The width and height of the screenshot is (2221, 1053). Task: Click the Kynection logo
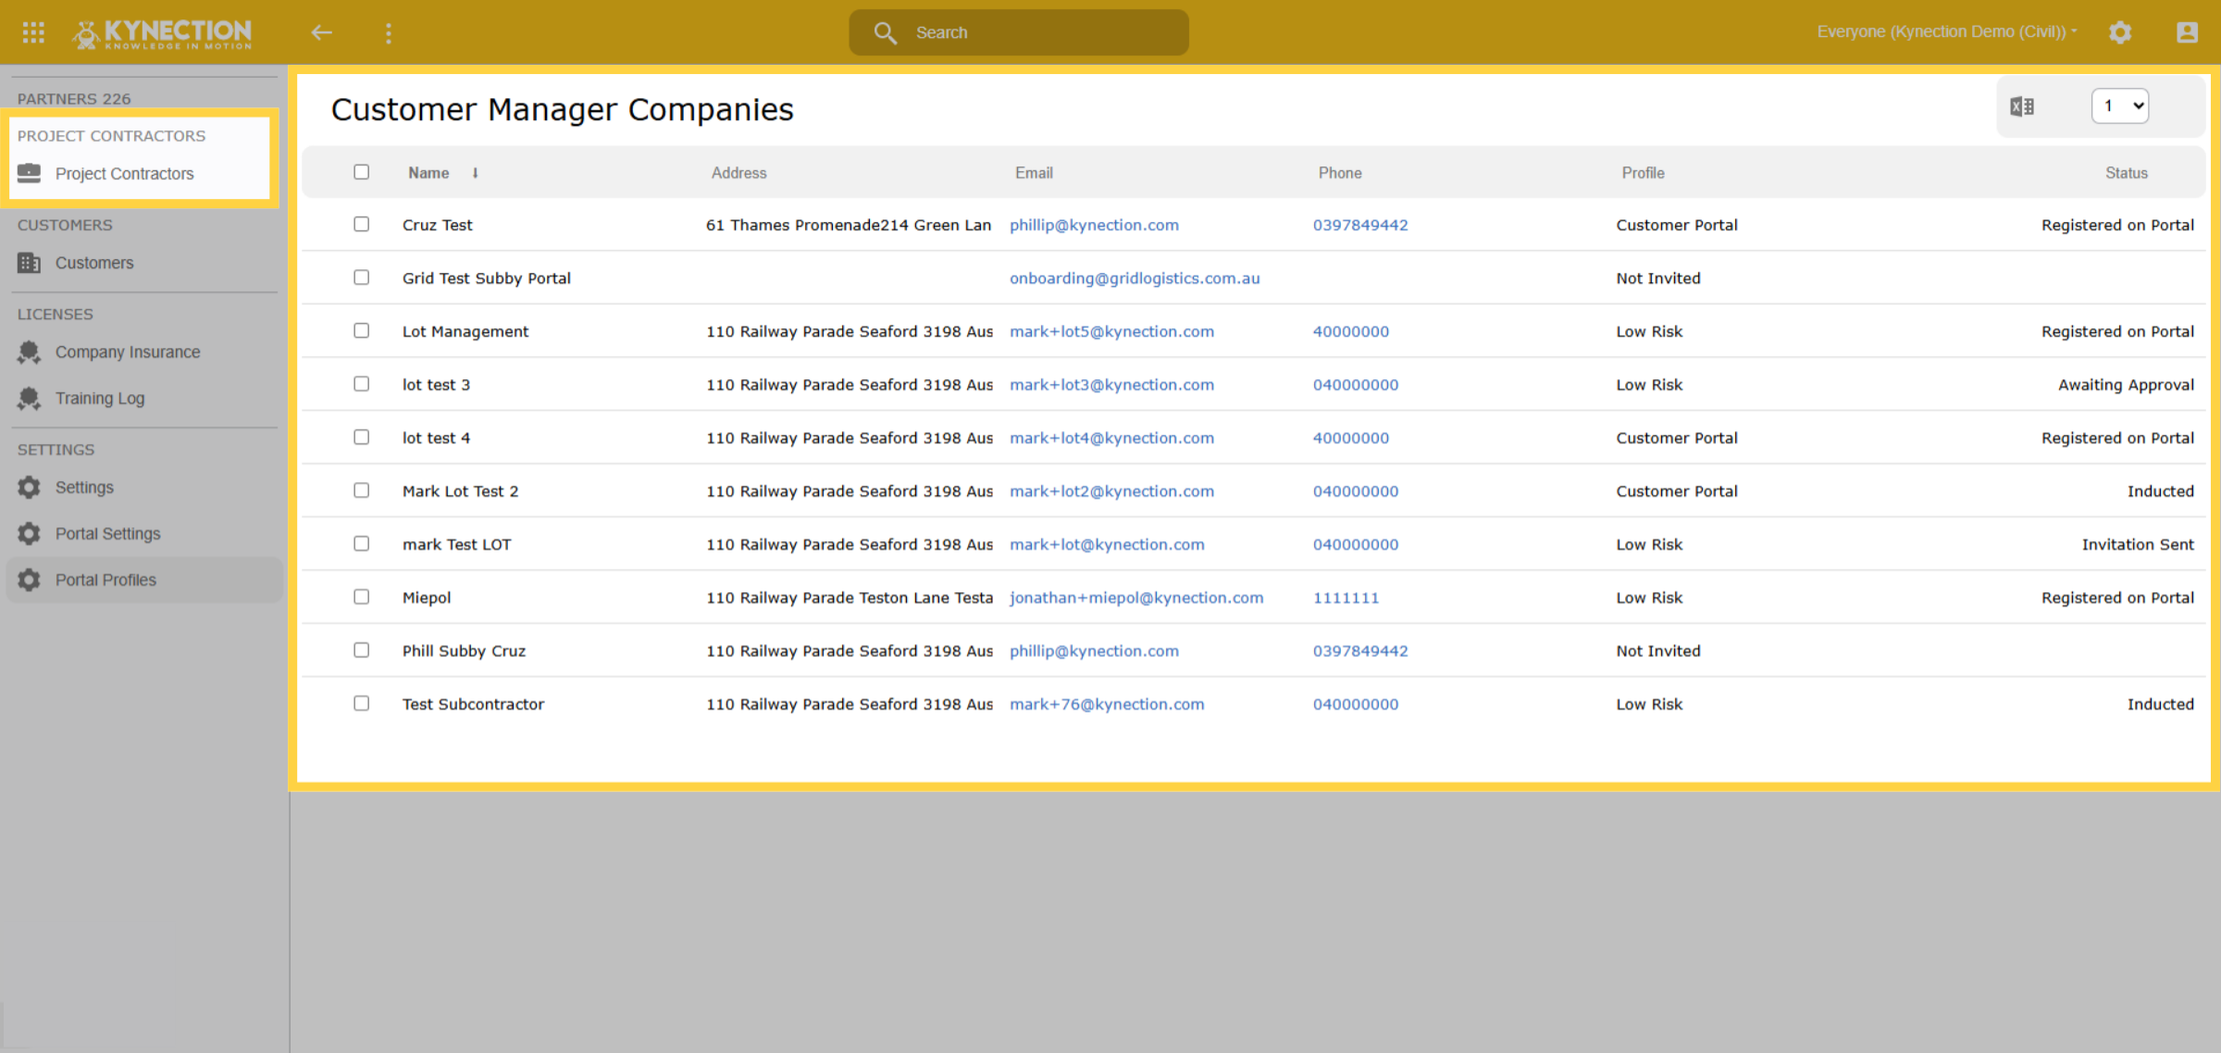(x=162, y=33)
